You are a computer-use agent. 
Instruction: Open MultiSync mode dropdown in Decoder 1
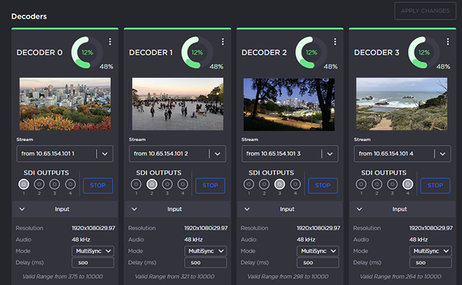click(206, 251)
